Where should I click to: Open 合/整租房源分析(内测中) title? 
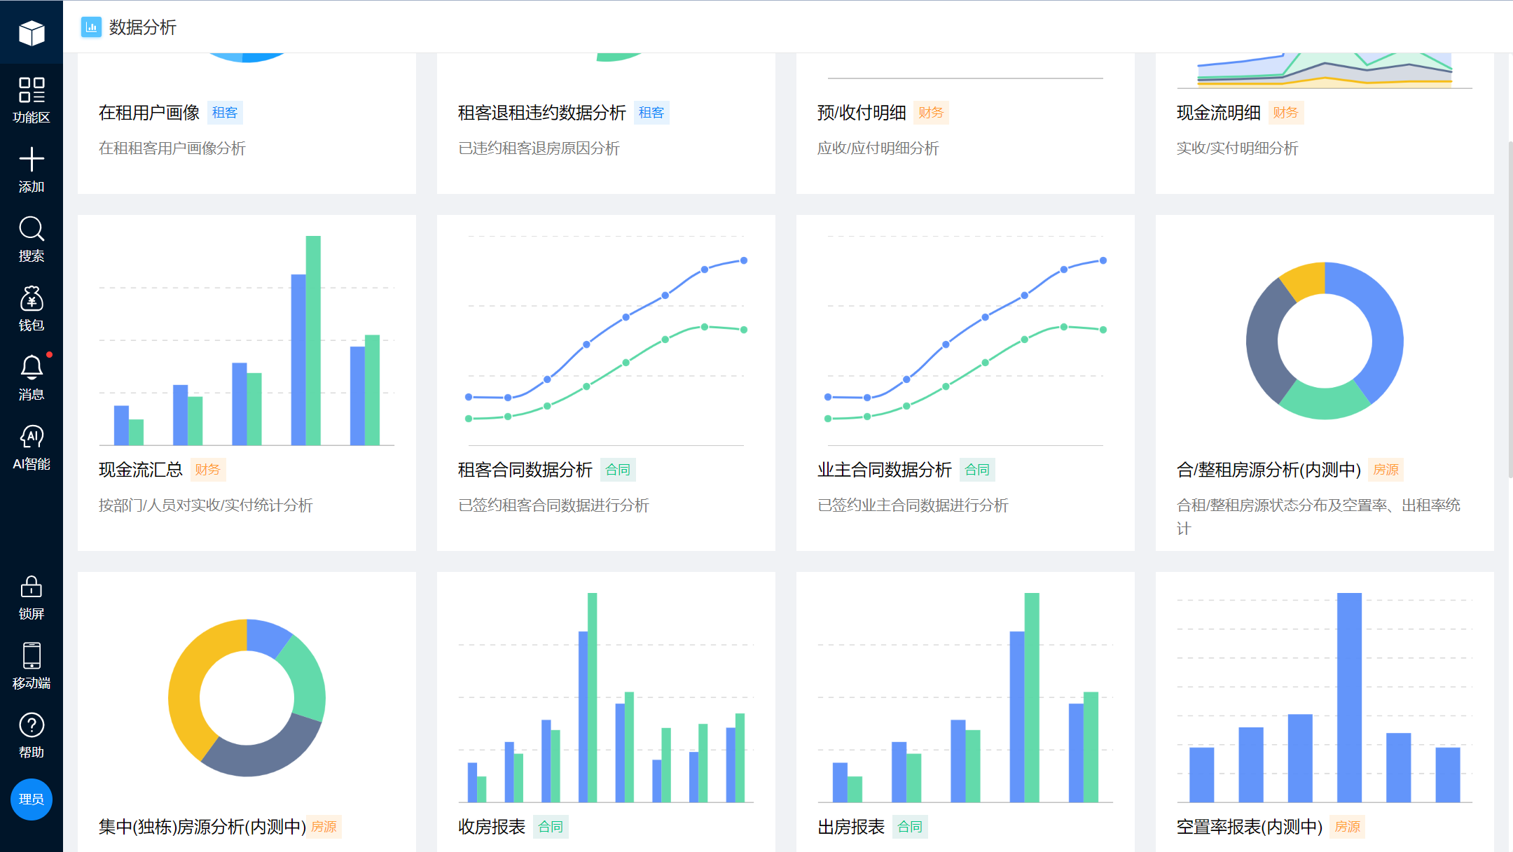(x=1269, y=470)
